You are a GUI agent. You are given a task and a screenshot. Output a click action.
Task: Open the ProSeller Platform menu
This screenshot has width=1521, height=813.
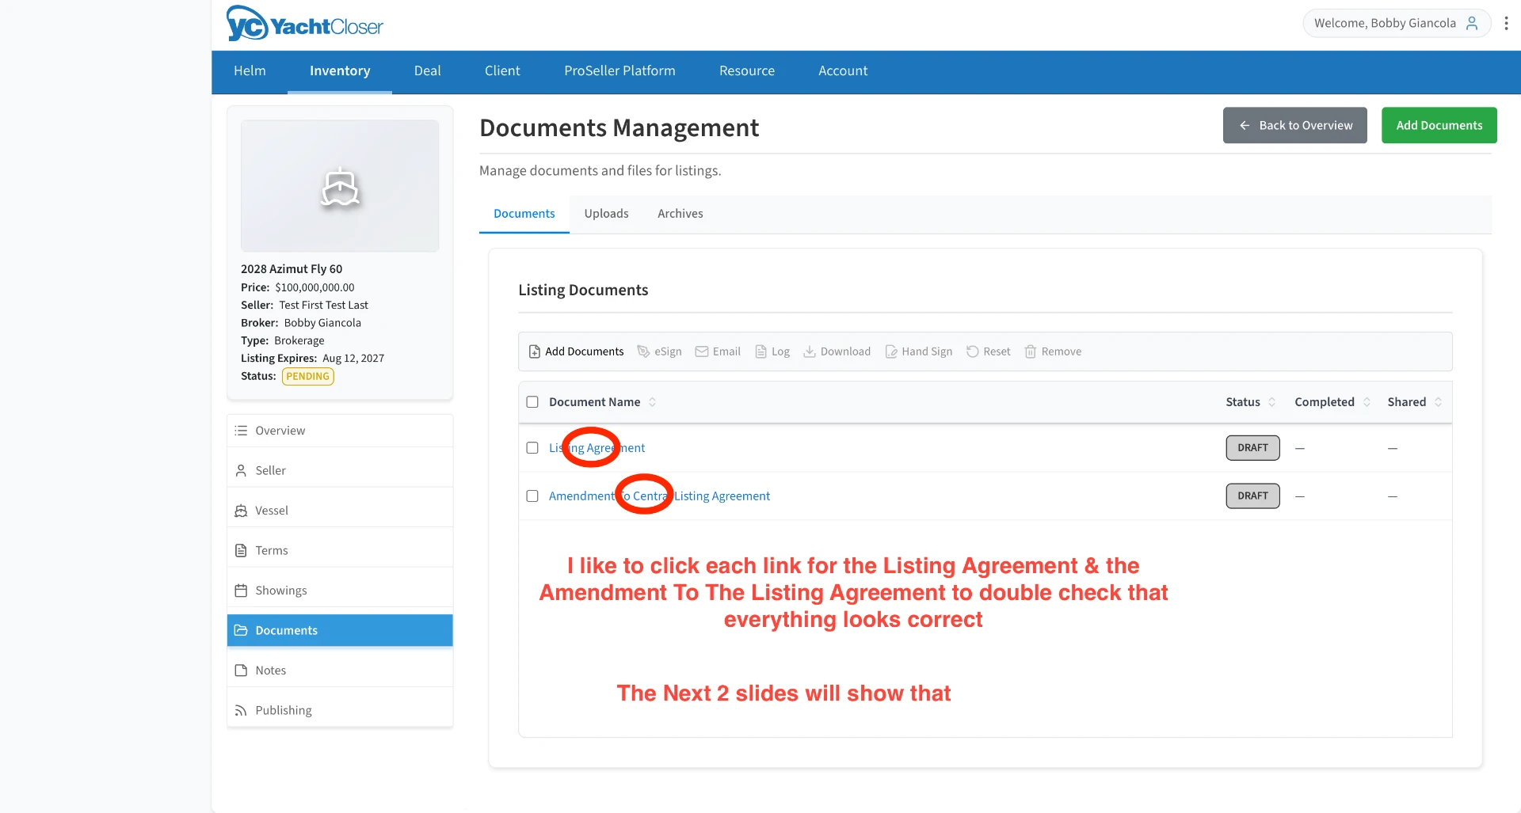point(619,71)
